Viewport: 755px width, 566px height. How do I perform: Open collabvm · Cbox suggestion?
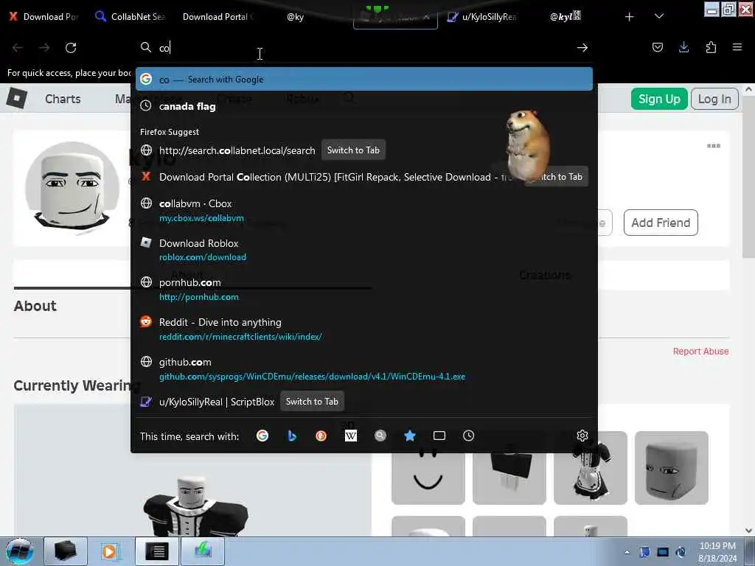(364, 210)
